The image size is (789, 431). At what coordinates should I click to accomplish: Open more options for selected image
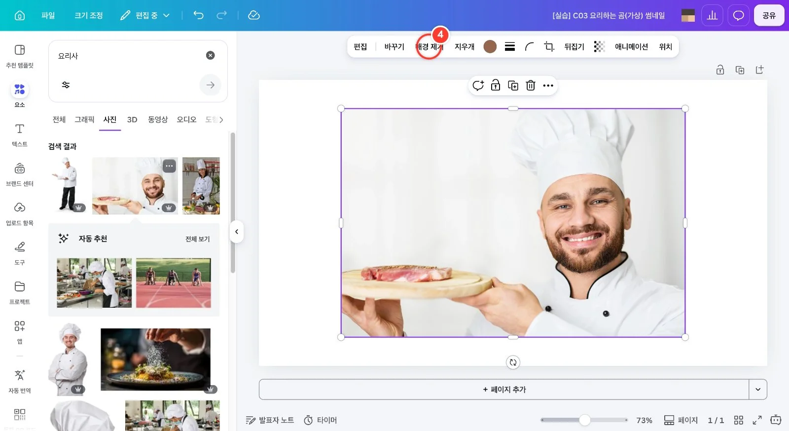tap(548, 85)
